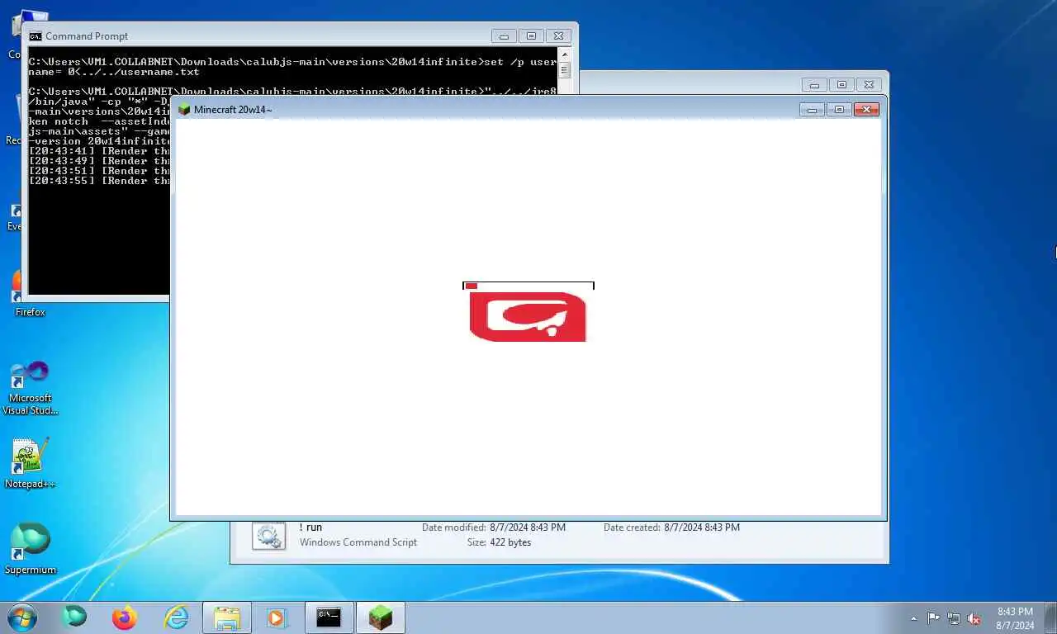Click the Command Prompt title text
The width and height of the screenshot is (1057, 634).
click(x=87, y=36)
